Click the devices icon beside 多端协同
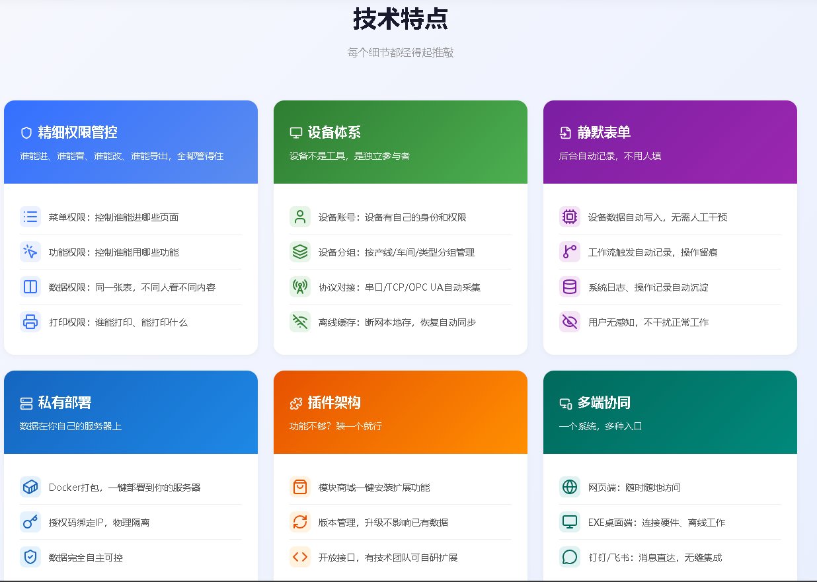 tap(566, 403)
